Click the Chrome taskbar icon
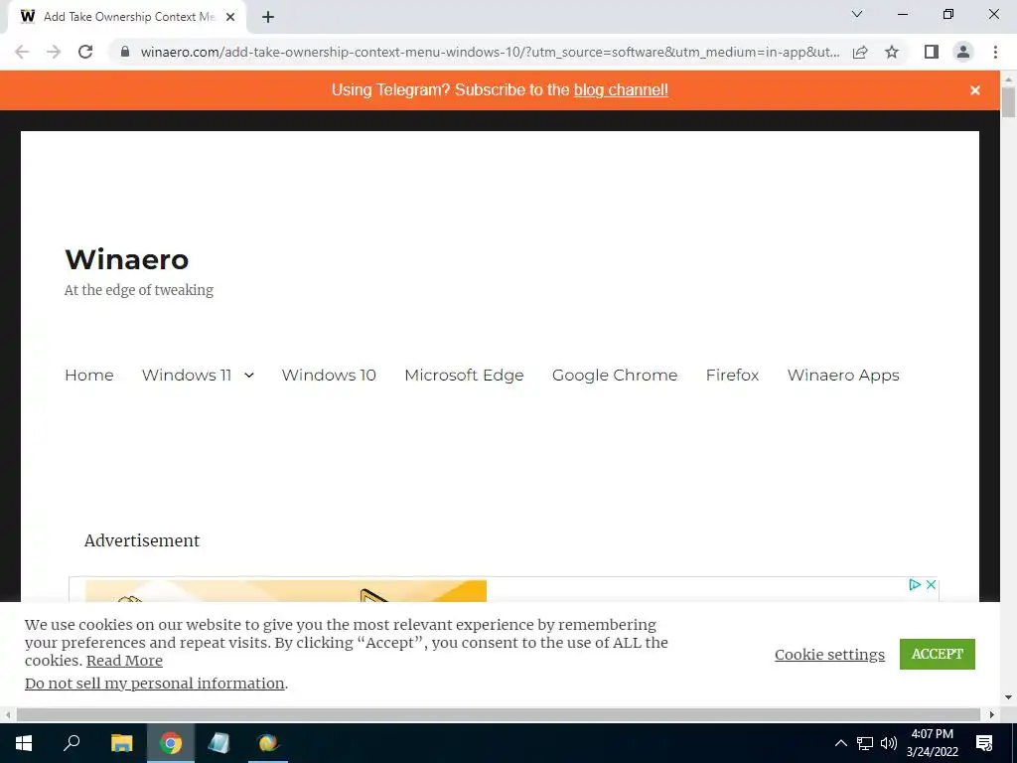This screenshot has width=1017, height=763. (x=171, y=743)
